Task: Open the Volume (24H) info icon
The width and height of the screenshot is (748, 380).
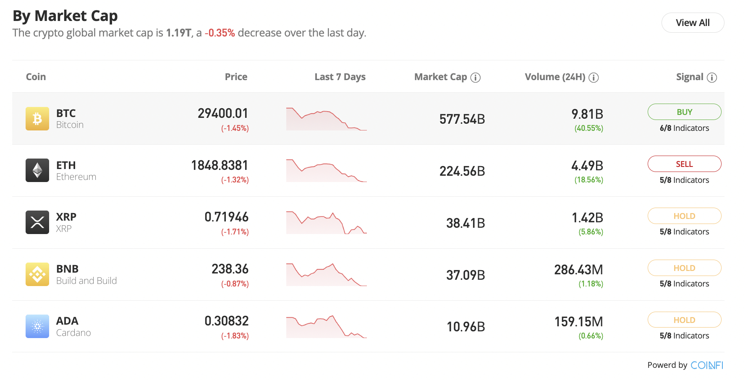Action: pos(594,78)
